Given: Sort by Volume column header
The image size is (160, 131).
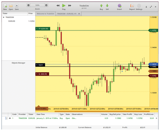Looking at the screenshot, I should pyautogui.click(x=104, y=114).
